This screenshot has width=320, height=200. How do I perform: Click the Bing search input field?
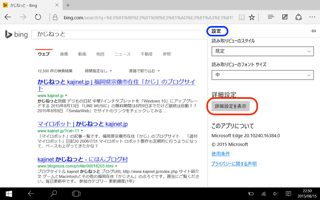(x=116, y=34)
